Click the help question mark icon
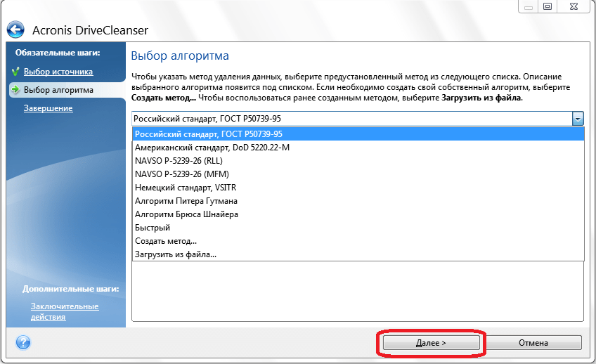 pyautogui.click(x=22, y=342)
